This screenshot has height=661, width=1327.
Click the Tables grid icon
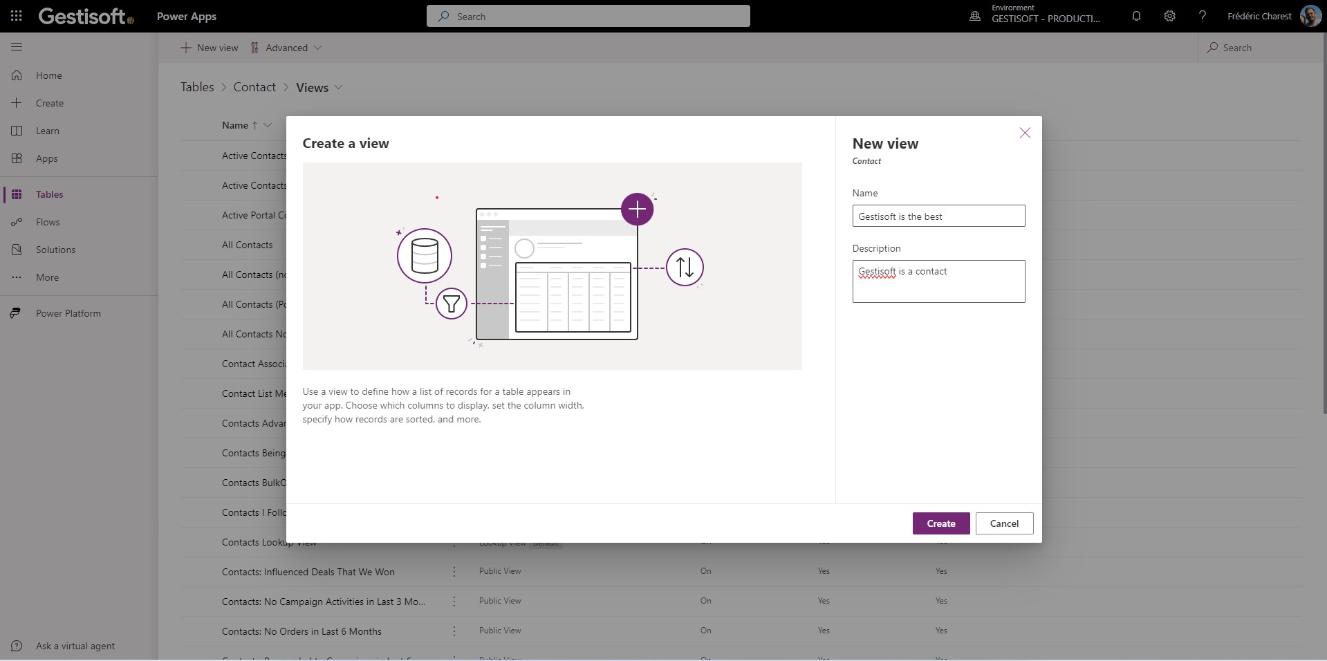pos(17,194)
